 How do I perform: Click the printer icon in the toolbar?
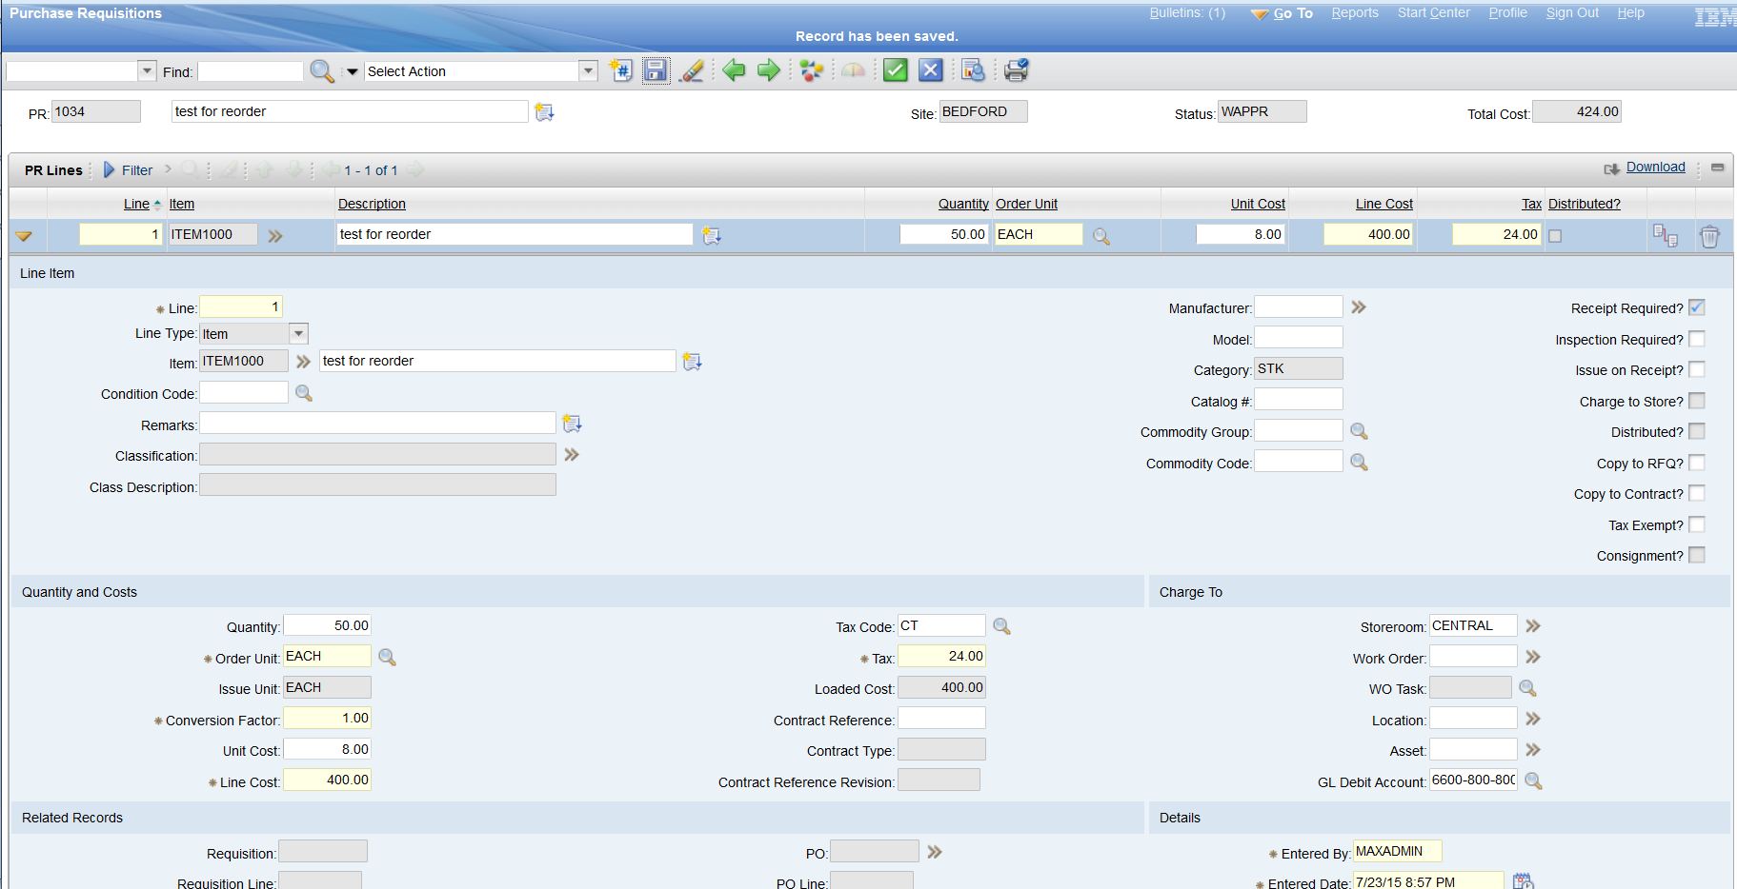(x=1016, y=70)
